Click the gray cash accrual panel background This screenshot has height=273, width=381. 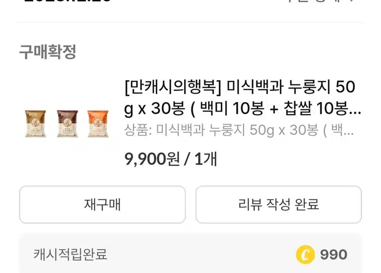(190, 254)
